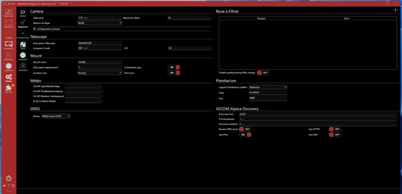Enable the Use HTTPS toggle
Image resolution: width=402 pixels, height=194 pixels.
(x=335, y=129)
